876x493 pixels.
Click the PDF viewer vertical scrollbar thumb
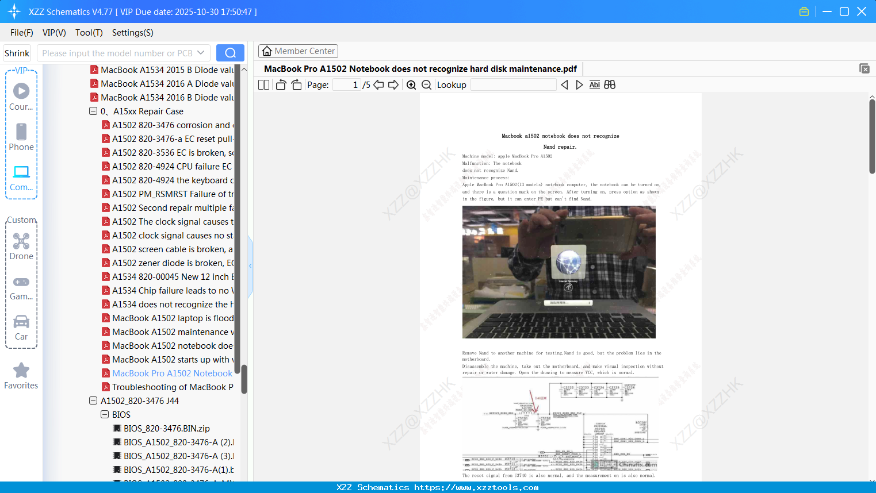pyautogui.click(x=872, y=136)
